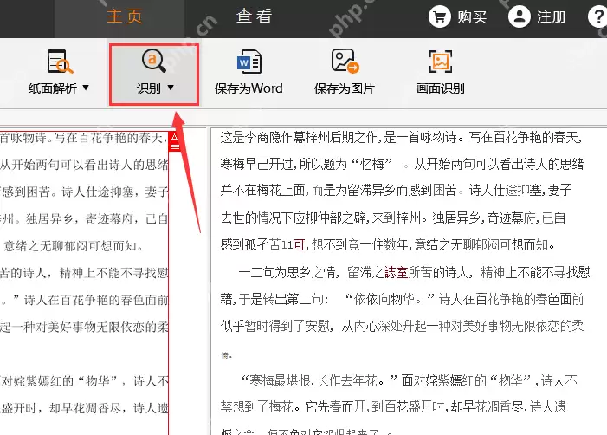Click 盛开时,却早花凋香尽 in scanned page

click(x=63, y=408)
